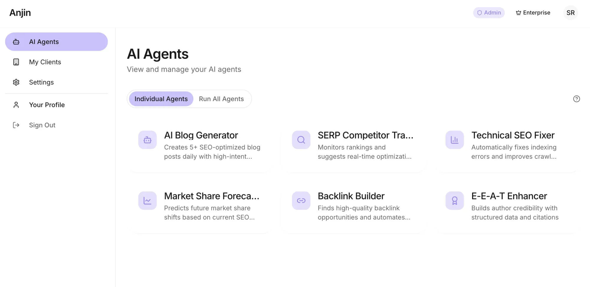Click the SERP Competitor Tracker magnifier icon
The width and height of the screenshot is (590, 287).
click(x=301, y=140)
